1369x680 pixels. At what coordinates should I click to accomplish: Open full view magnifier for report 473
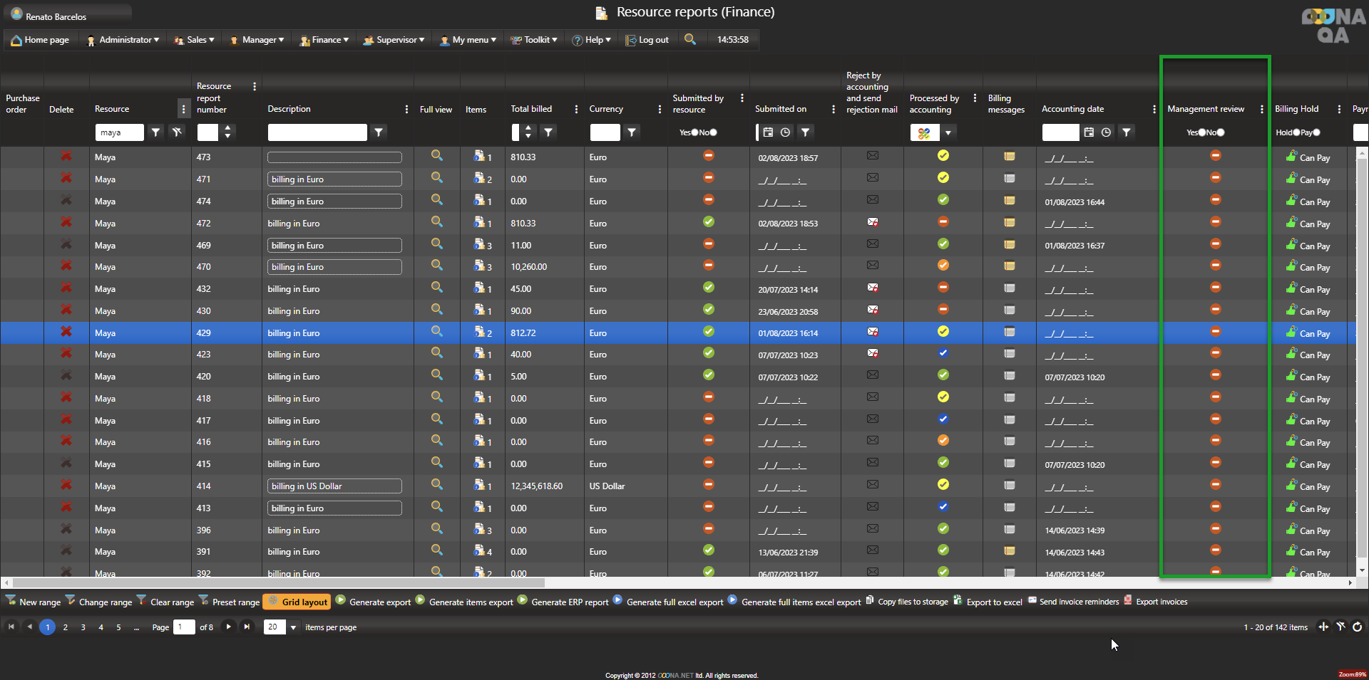pyautogui.click(x=436, y=156)
